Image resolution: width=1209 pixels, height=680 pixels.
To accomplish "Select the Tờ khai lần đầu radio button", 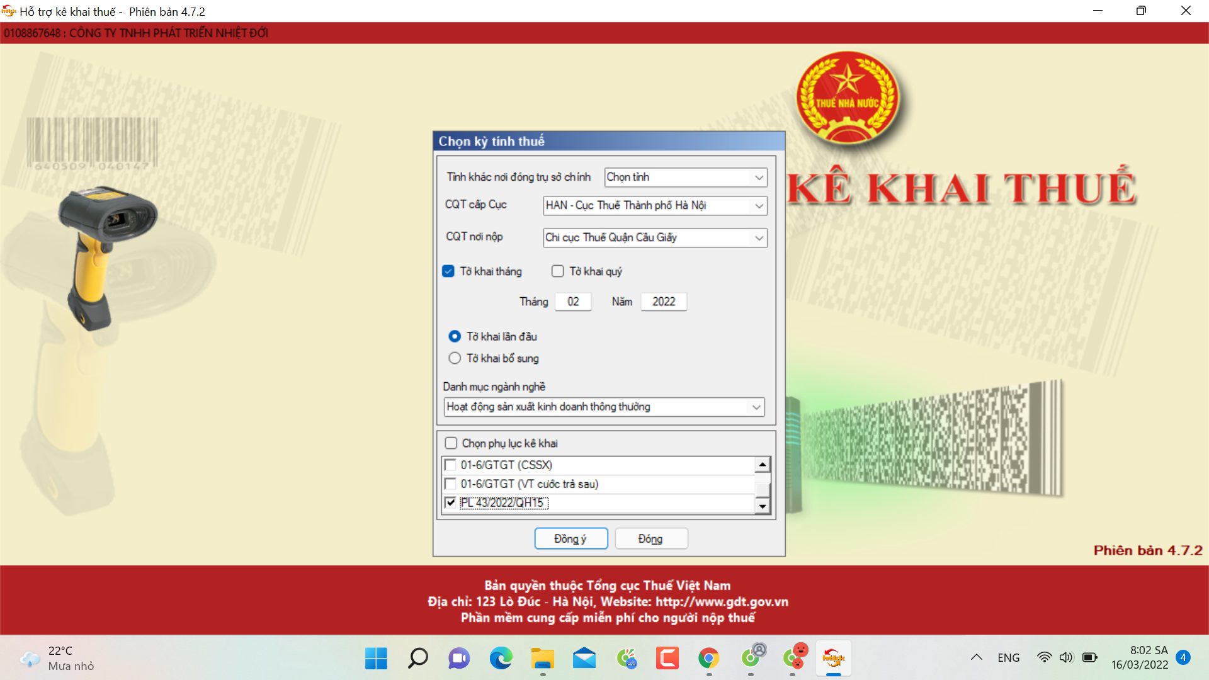I will [455, 336].
